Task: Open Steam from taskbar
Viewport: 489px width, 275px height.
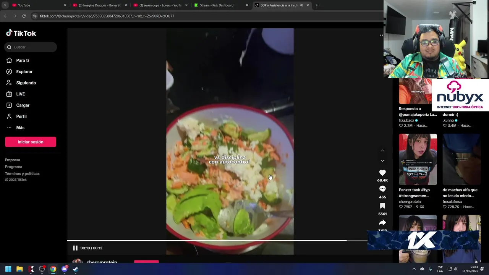Action: (75, 269)
